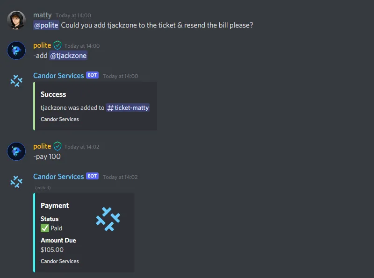Viewport: 374px width, 278px height.
Task: Click verified shield badge on first polite message
Action: (x=58, y=45)
